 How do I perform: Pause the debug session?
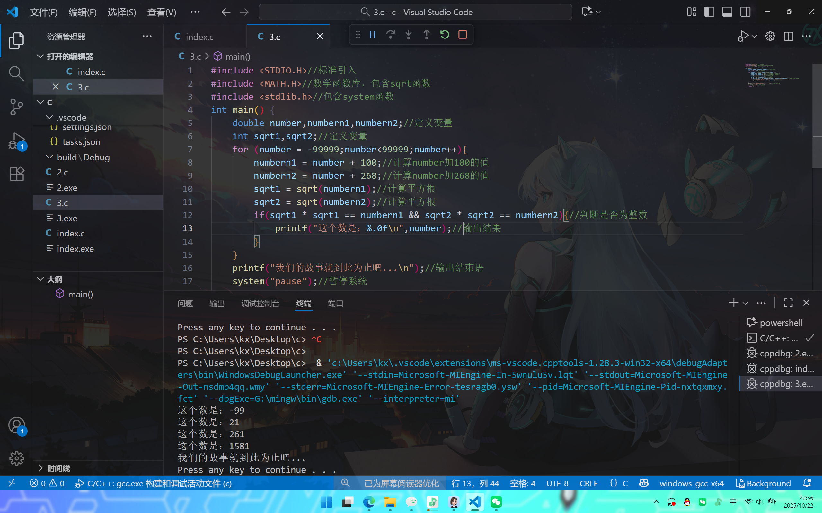coord(373,35)
